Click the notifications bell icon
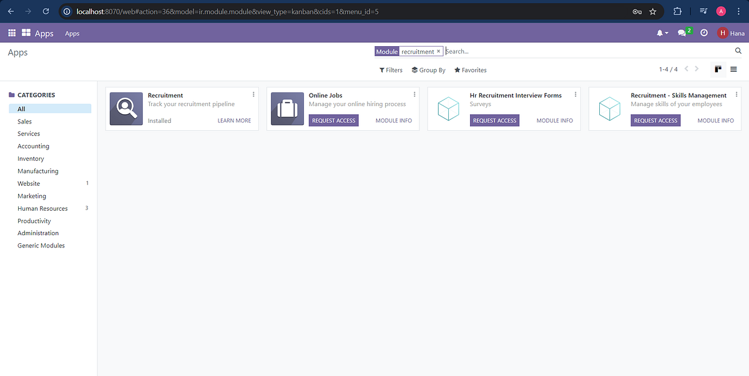Image resolution: width=749 pixels, height=376 pixels. [x=660, y=32]
